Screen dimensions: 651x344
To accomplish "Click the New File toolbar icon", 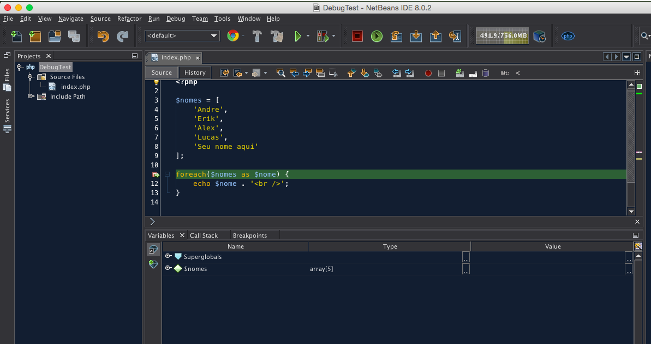I will click(16, 36).
